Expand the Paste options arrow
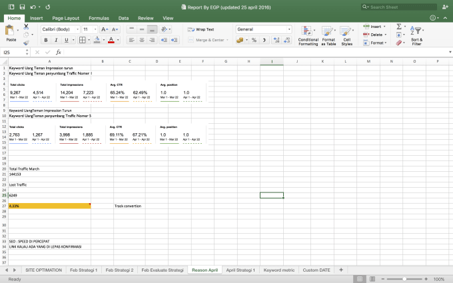Viewport: 453px width, 283px height. 17,30
